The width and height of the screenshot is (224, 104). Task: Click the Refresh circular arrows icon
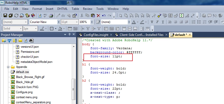pos(16,15)
